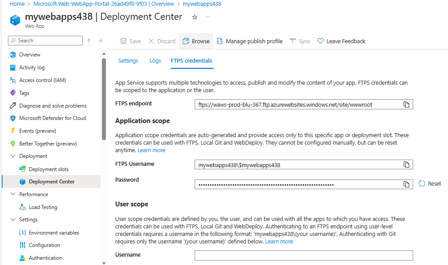The image size is (448, 265).
Task: Open Learn more under User scope
Action: (279, 242)
